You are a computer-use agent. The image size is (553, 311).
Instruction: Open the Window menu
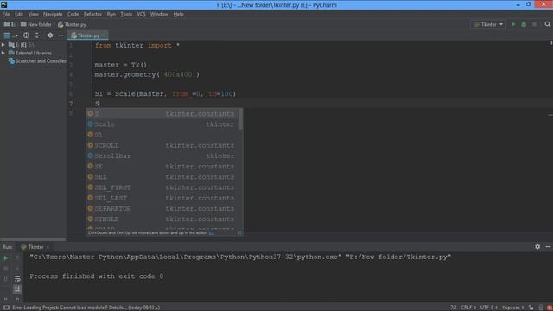point(159,14)
